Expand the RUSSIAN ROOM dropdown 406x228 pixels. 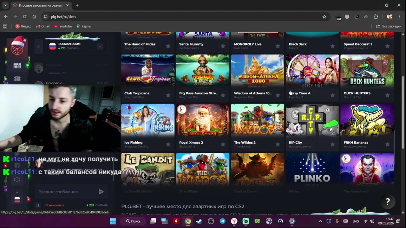[100, 46]
